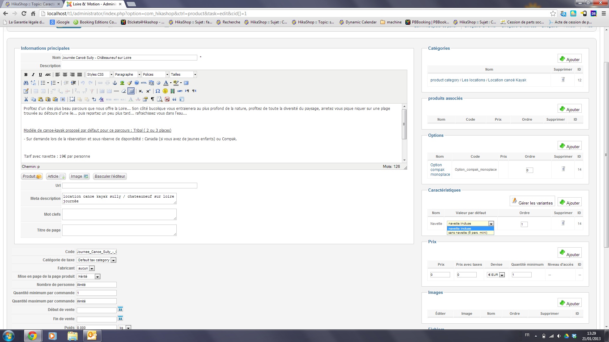
Task: Insert embedded media with the film strip icon
Action: coord(173,91)
